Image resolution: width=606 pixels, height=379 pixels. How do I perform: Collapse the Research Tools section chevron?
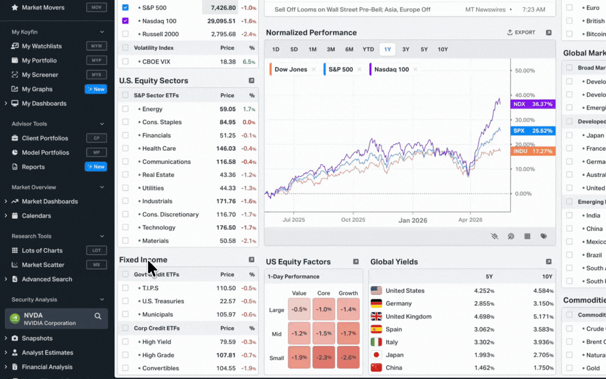[102, 236]
